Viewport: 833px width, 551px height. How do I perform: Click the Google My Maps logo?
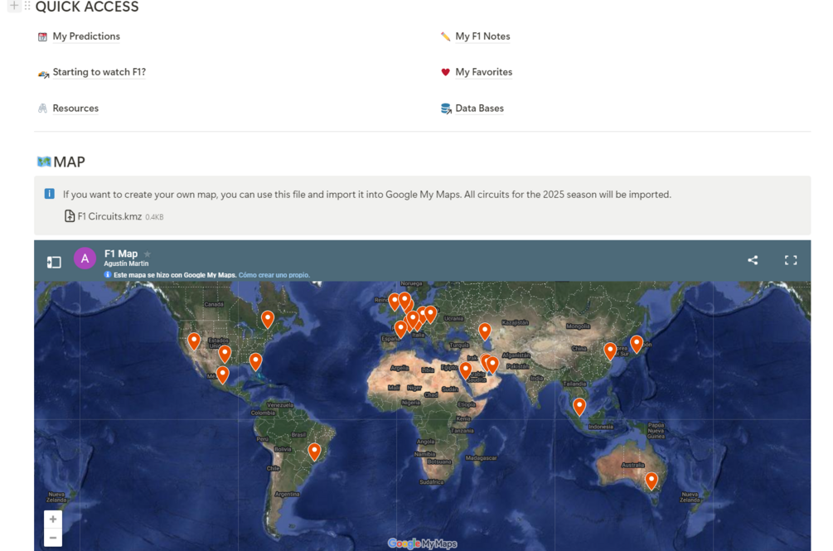point(423,544)
